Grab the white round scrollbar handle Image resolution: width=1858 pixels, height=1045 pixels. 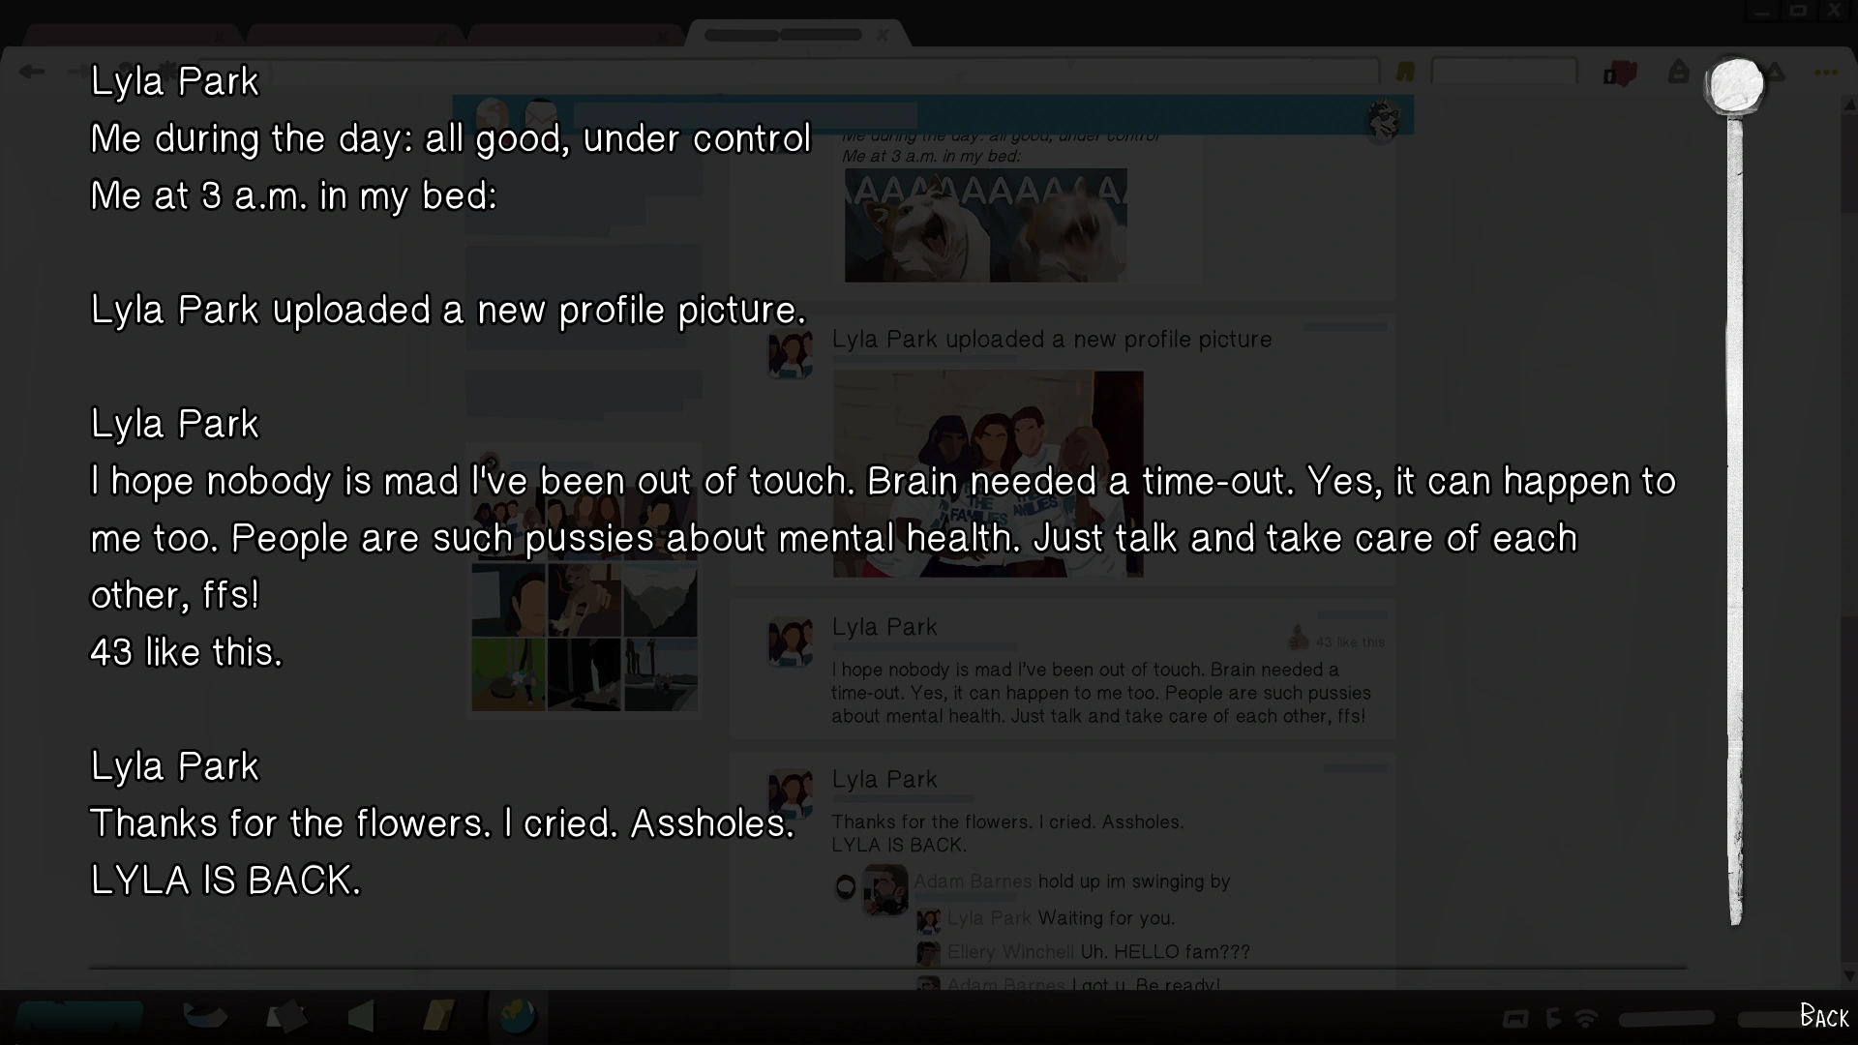(1736, 86)
